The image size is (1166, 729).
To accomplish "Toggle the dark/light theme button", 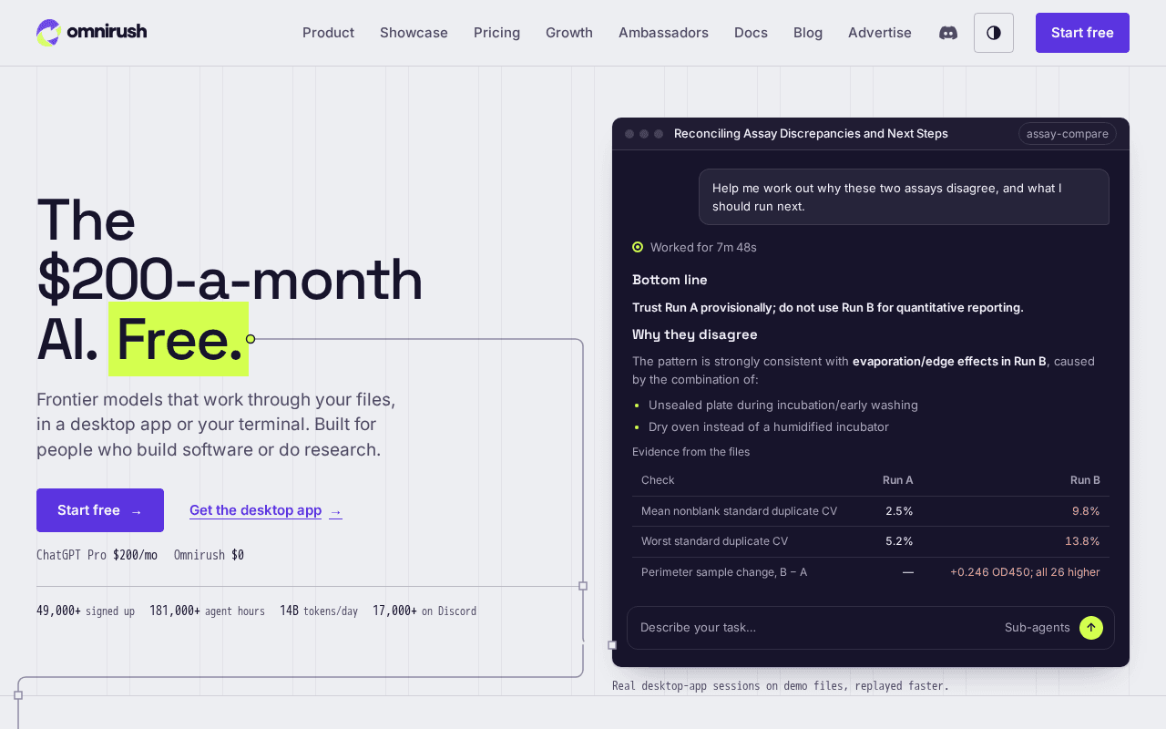I will (x=994, y=33).
